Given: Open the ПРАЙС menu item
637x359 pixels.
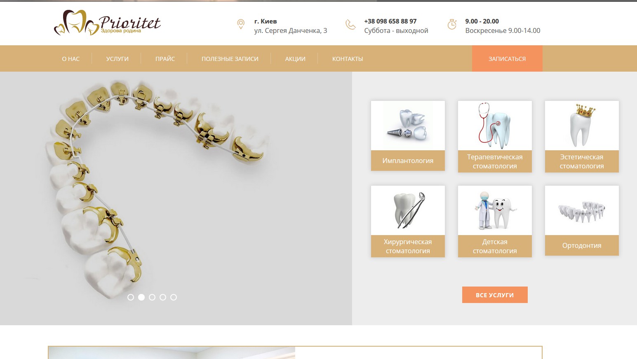Looking at the screenshot, I should 165,59.
